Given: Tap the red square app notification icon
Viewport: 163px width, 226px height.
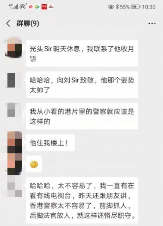Looking at the screenshot, I should [44, 6].
